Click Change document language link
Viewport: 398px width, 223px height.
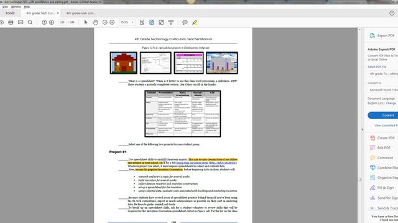[391, 103]
